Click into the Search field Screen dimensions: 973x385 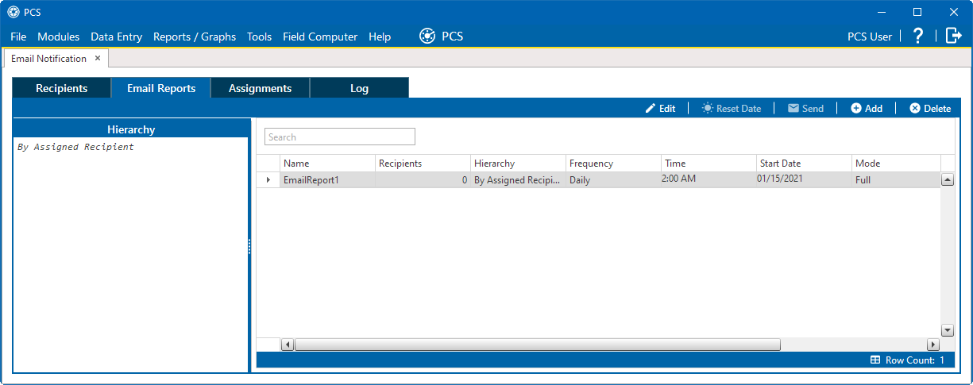(339, 137)
